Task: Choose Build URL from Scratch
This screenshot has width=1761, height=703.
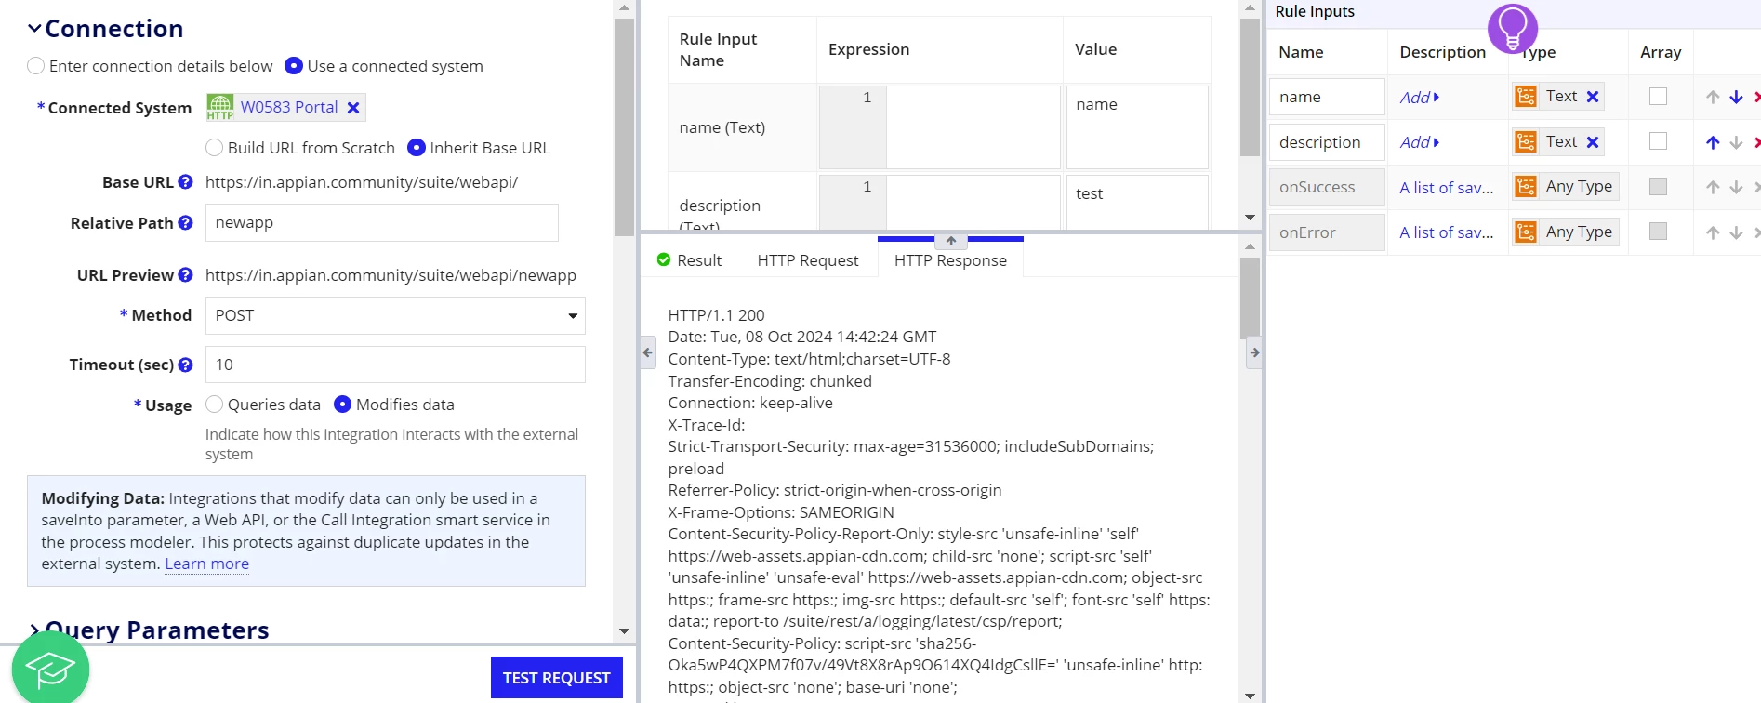Action: point(215,148)
